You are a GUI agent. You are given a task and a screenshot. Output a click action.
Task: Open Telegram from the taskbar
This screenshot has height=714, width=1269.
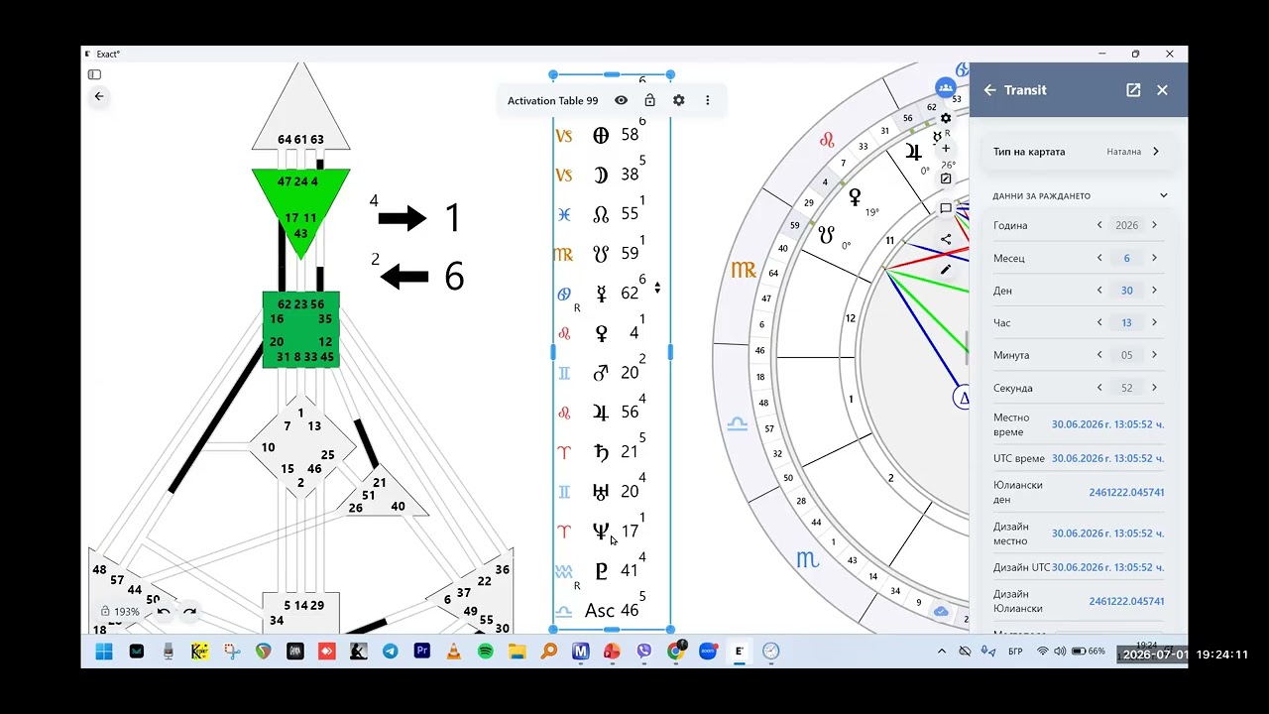click(390, 652)
